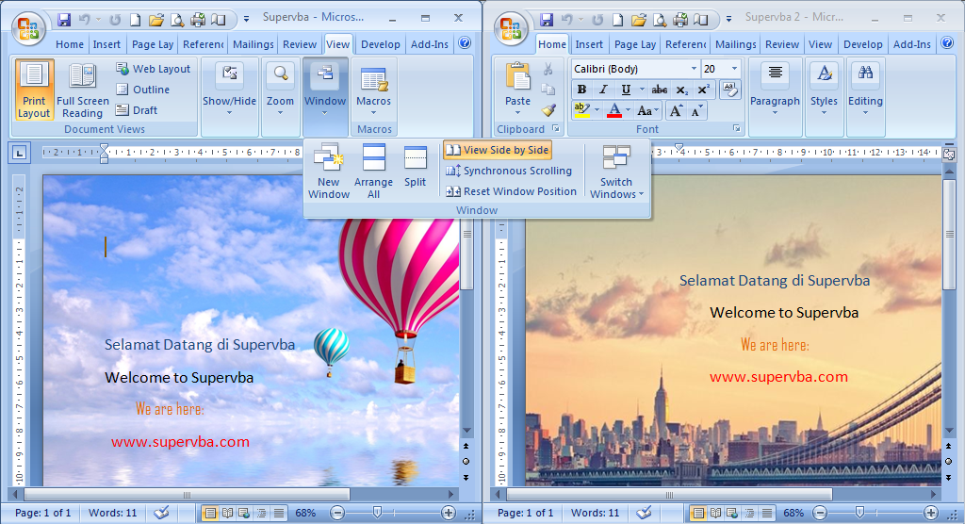Open Review tab in Supervba 2 window
Viewport: 965px width, 524px height.
click(x=782, y=44)
